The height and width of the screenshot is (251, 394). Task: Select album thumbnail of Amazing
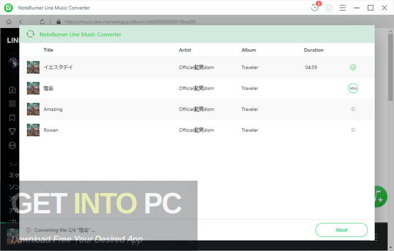click(33, 109)
